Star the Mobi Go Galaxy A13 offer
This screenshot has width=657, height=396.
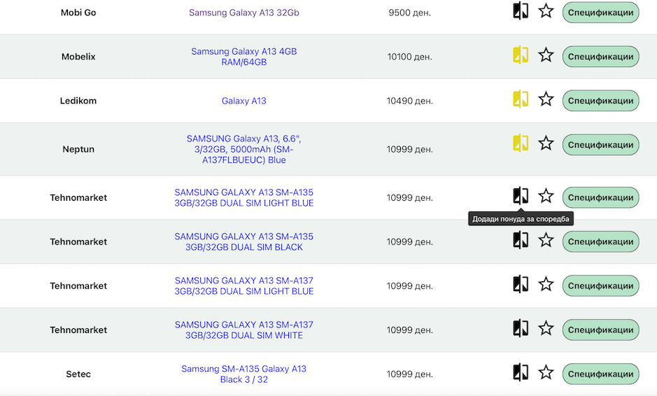tap(546, 11)
